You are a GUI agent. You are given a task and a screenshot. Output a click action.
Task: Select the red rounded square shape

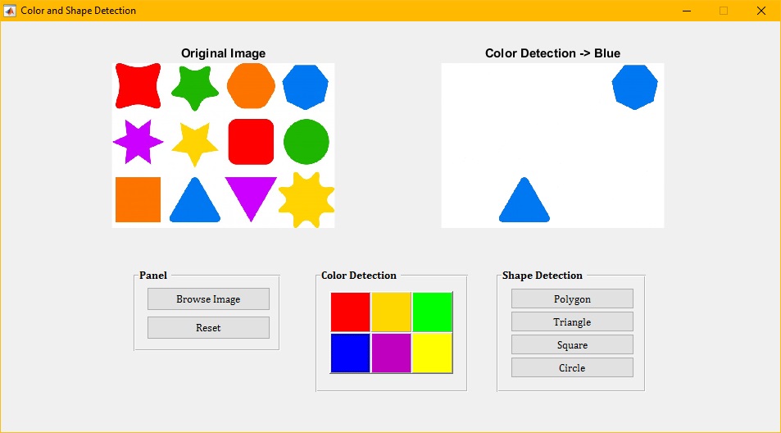pyautogui.click(x=251, y=142)
